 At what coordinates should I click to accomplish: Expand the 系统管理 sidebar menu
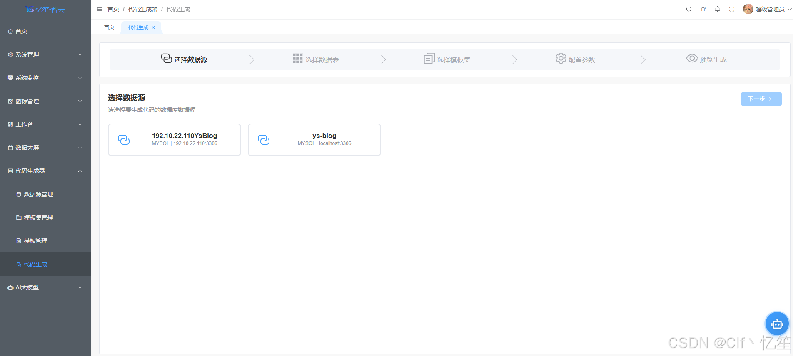(x=45, y=54)
